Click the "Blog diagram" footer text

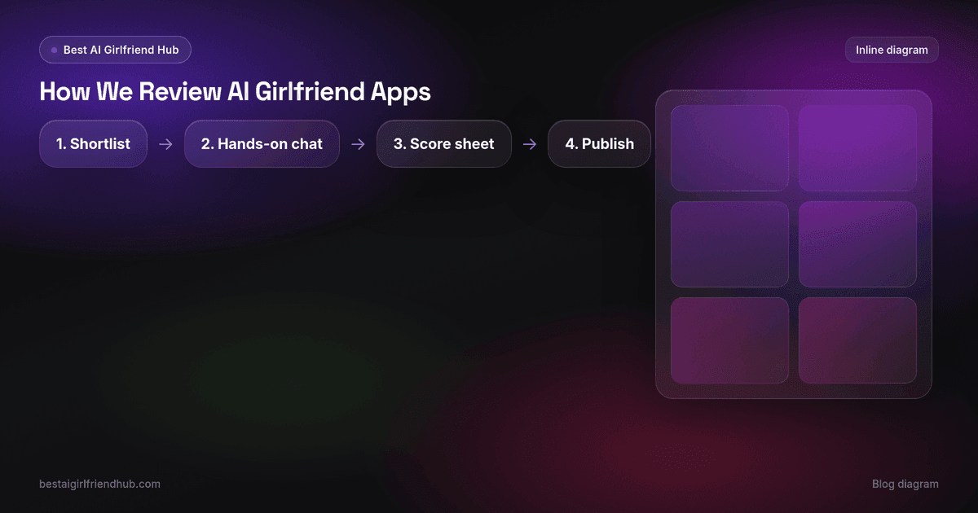tap(905, 484)
